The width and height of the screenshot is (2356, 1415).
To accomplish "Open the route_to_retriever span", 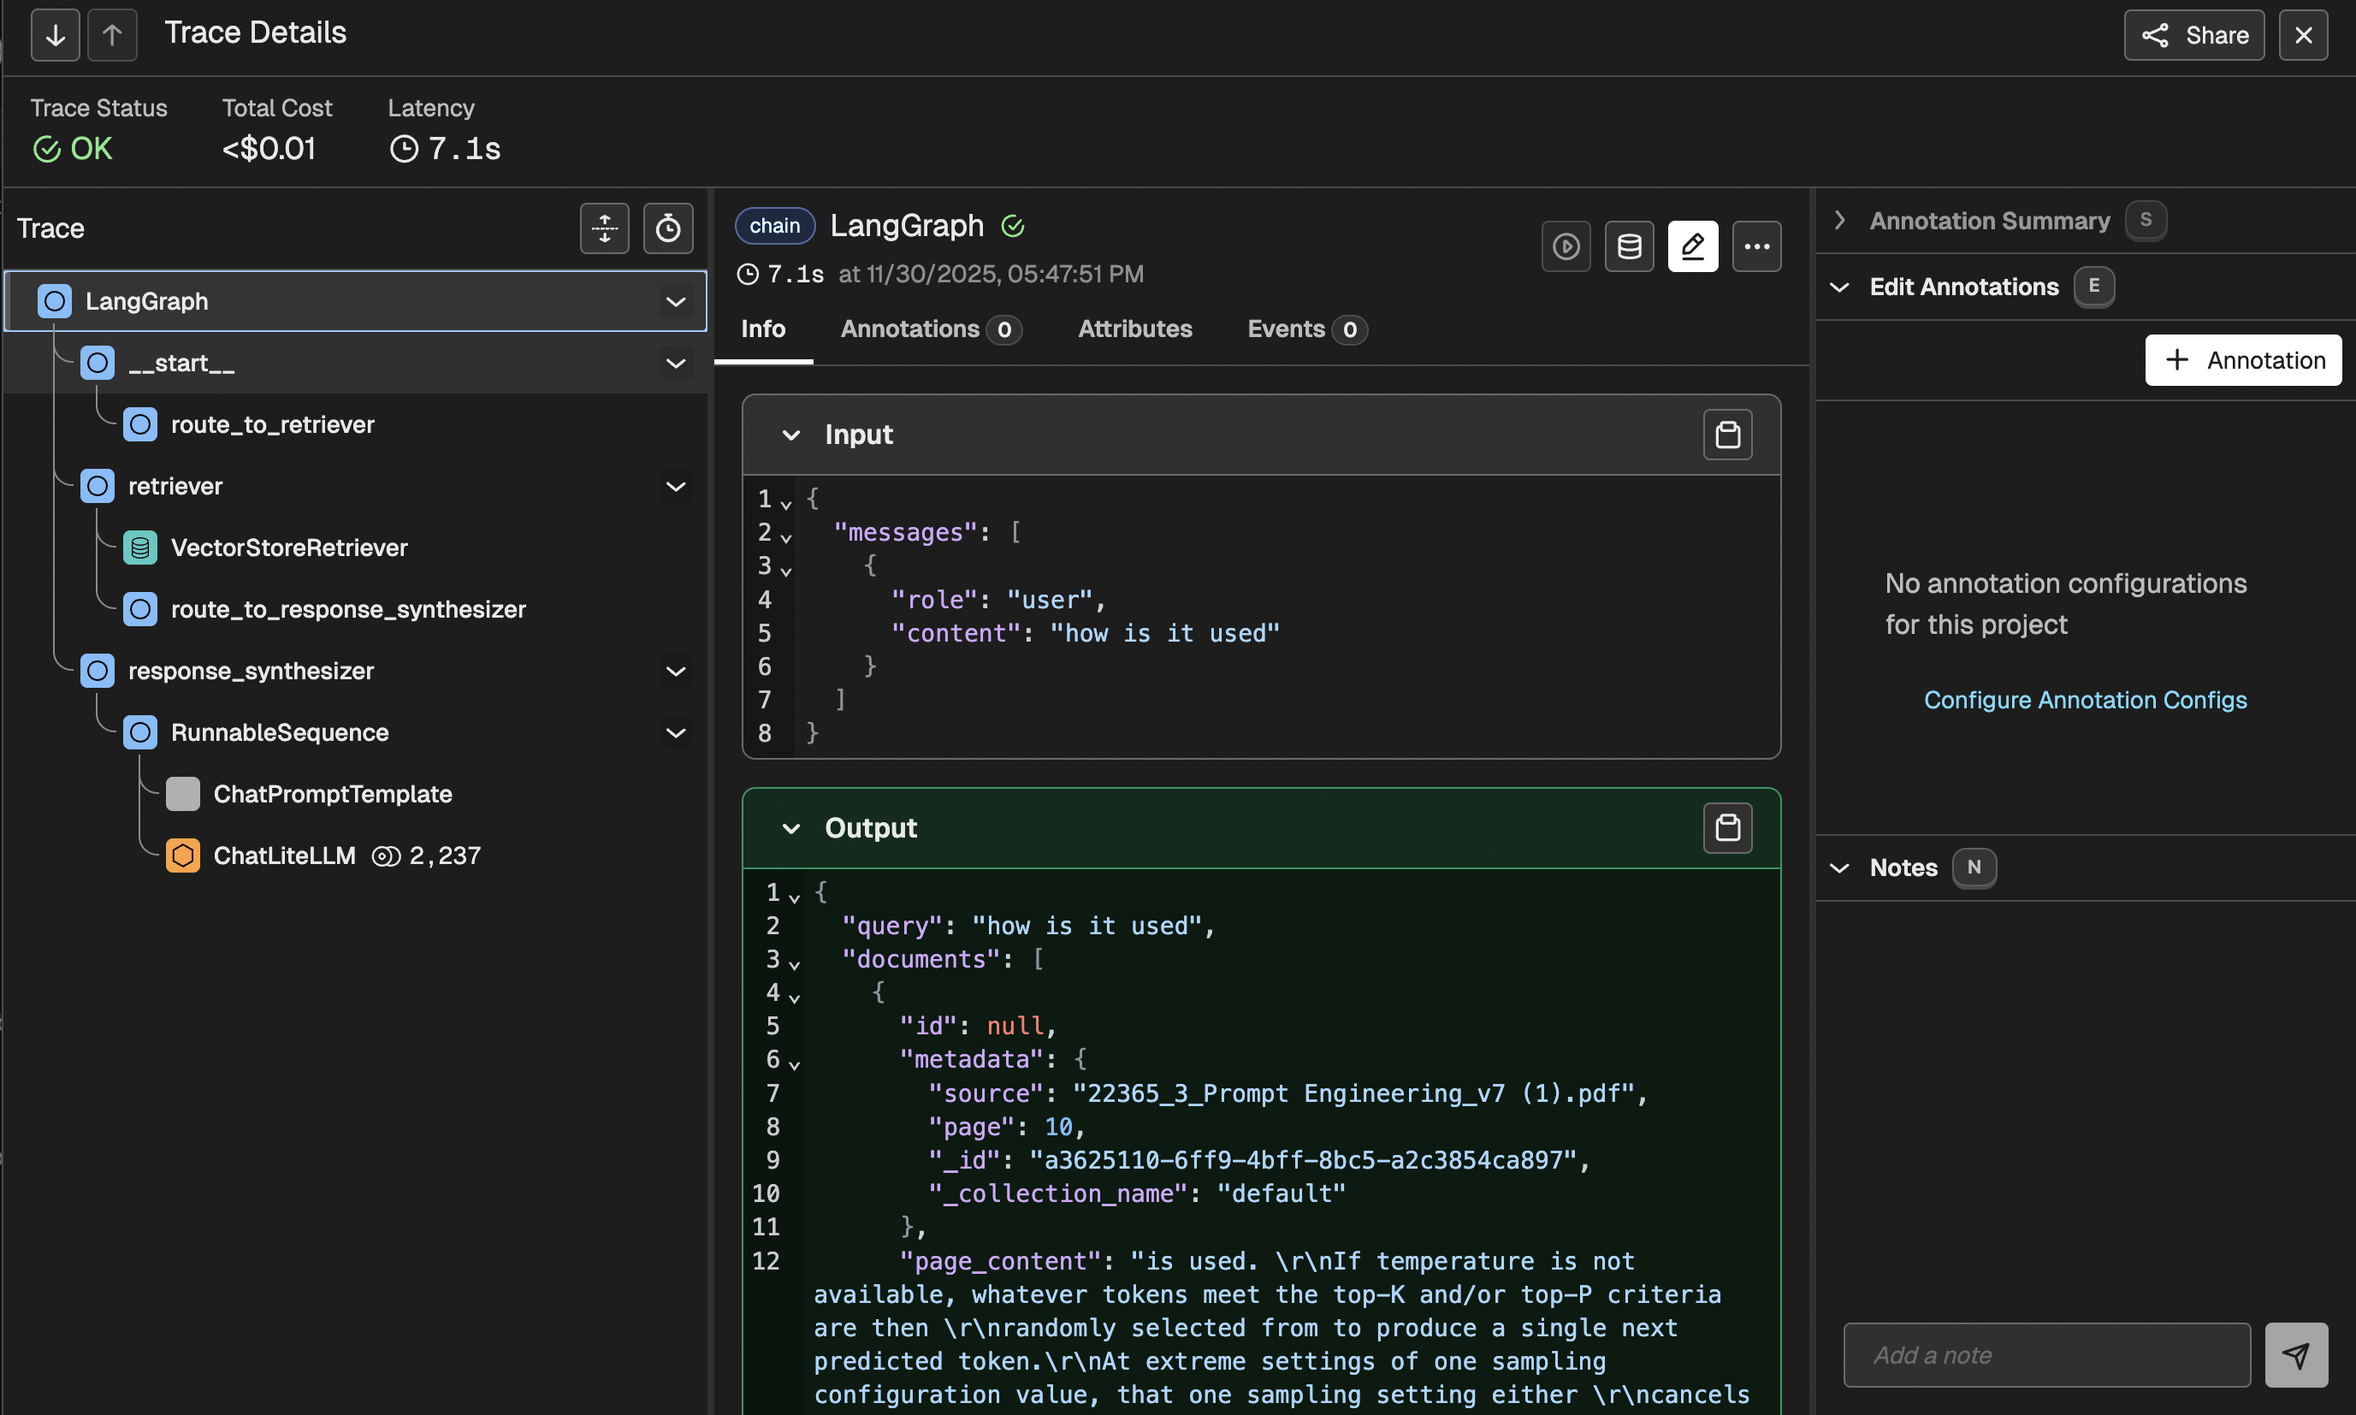I will pos(273,424).
